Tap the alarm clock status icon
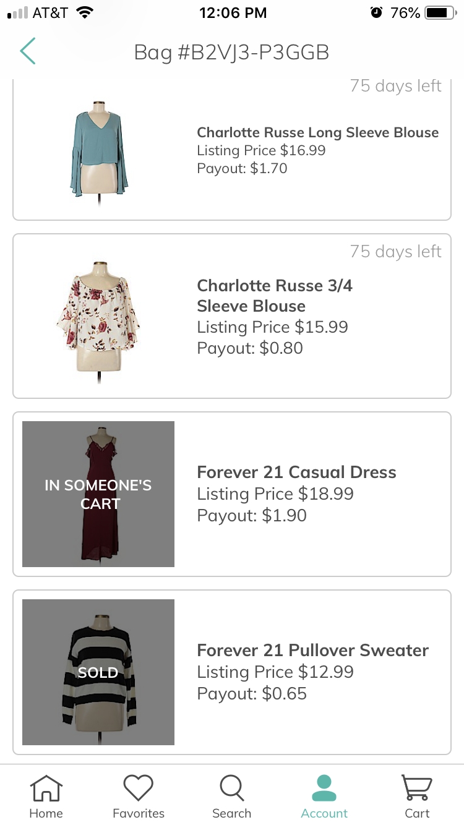This screenshot has height=825, width=464. 376,12
